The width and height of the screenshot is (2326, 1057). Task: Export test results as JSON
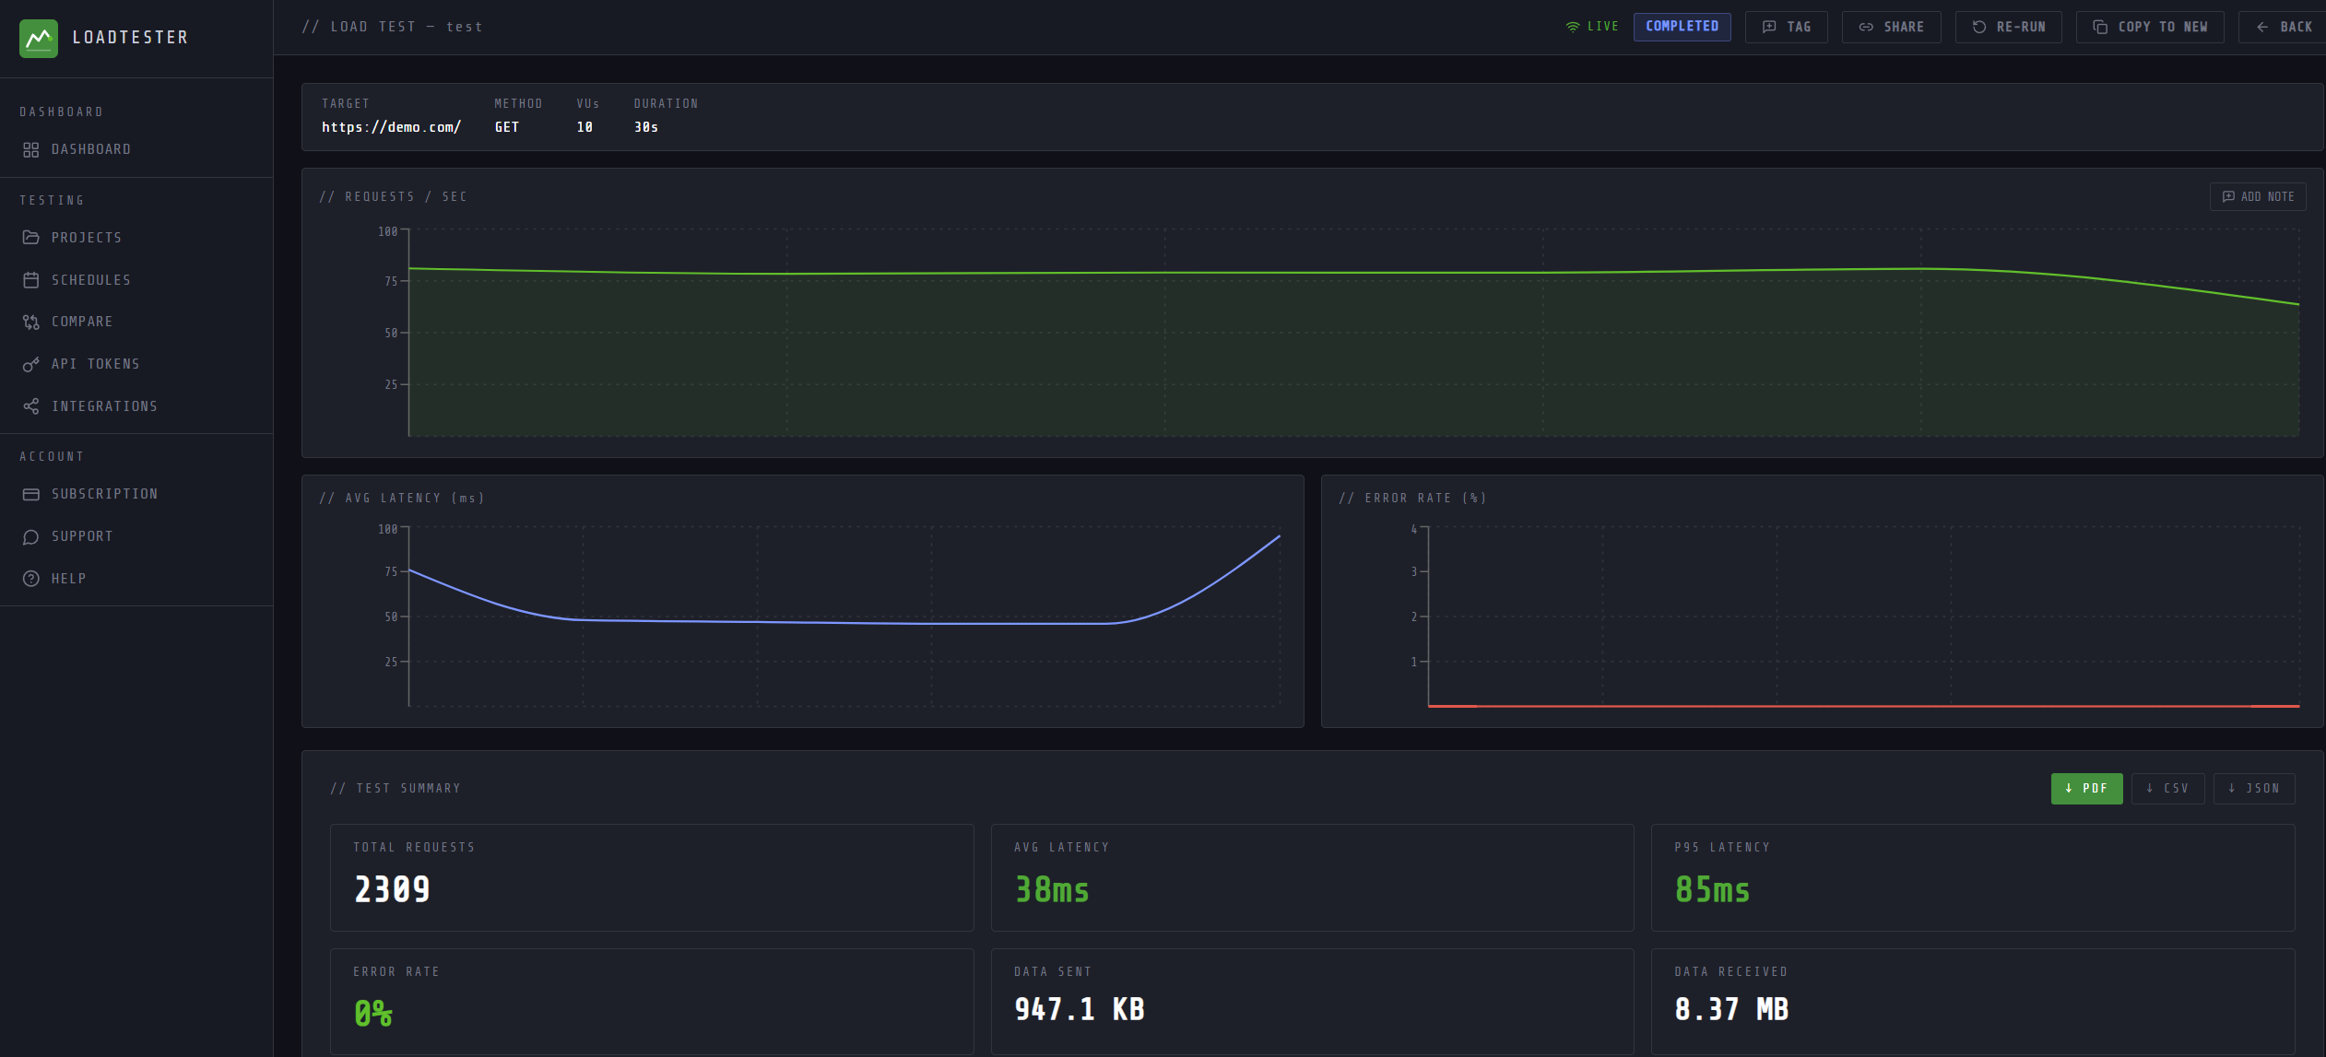pos(2253,789)
